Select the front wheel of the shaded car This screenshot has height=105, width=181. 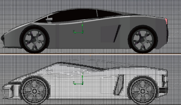pos(34,40)
